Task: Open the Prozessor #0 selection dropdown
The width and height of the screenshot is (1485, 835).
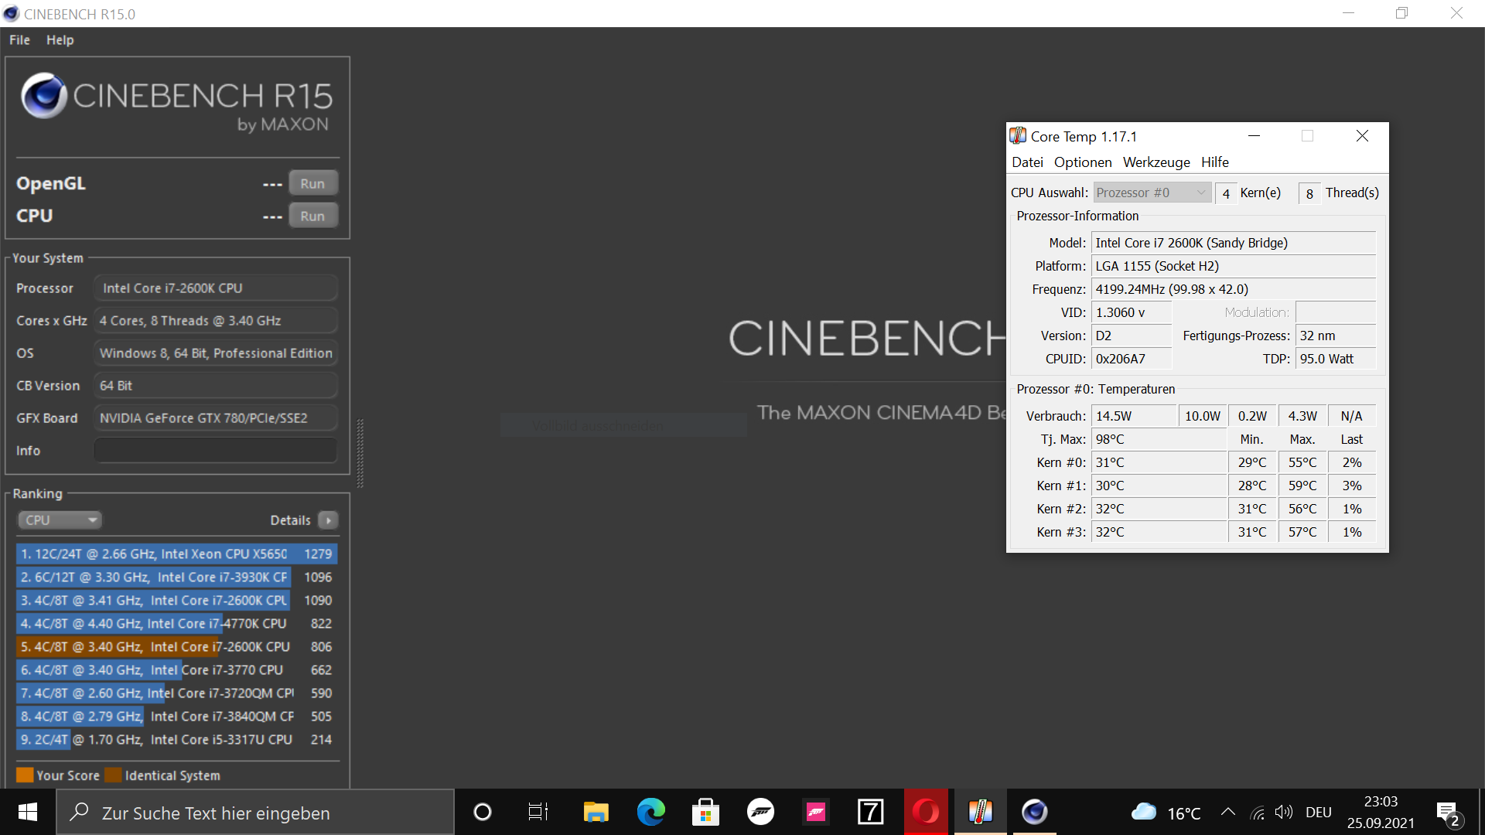Action: [1152, 193]
